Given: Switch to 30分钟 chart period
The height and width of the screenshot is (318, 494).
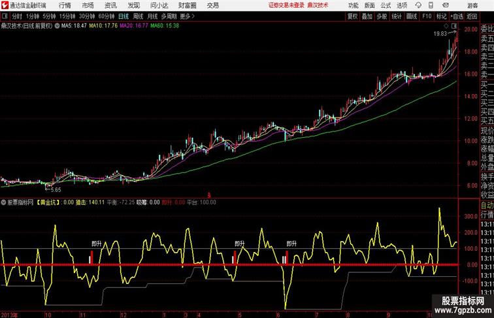Looking at the screenshot, I should [x=87, y=16].
